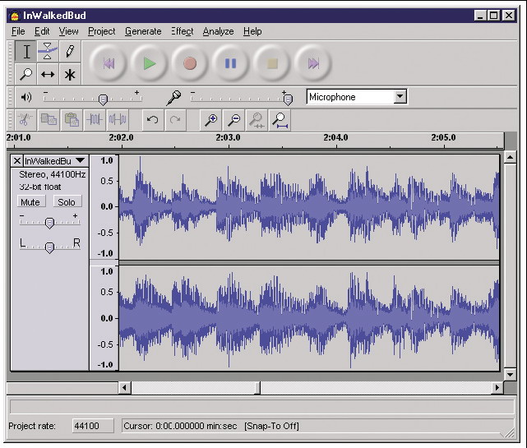Open the View menu
This screenshot has height=448, width=527.
click(68, 31)
